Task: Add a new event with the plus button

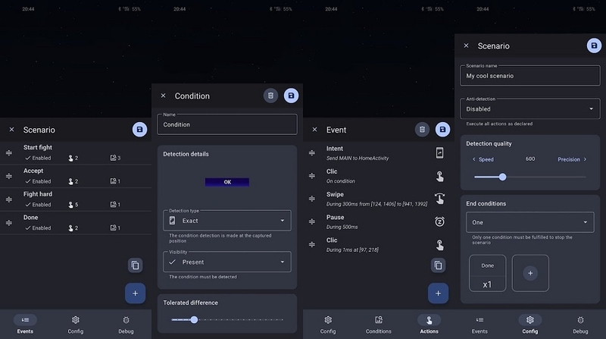Action: tap(135, 293)
